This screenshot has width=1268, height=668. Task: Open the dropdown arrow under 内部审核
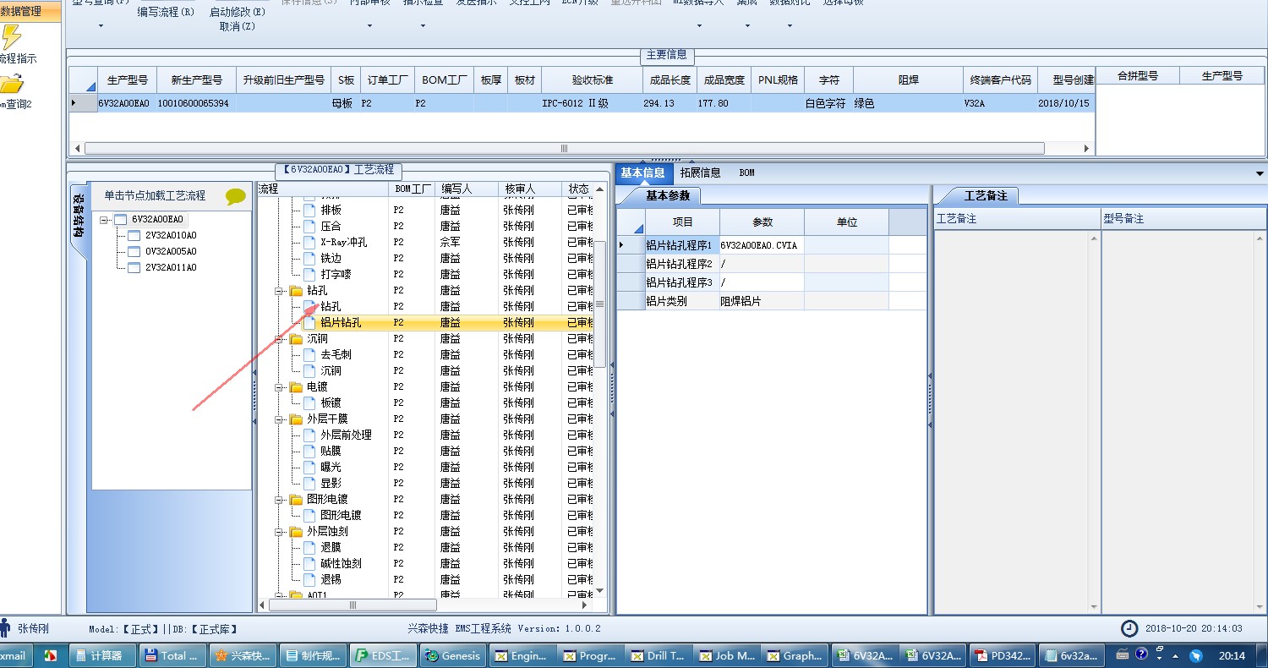[369, 25]
